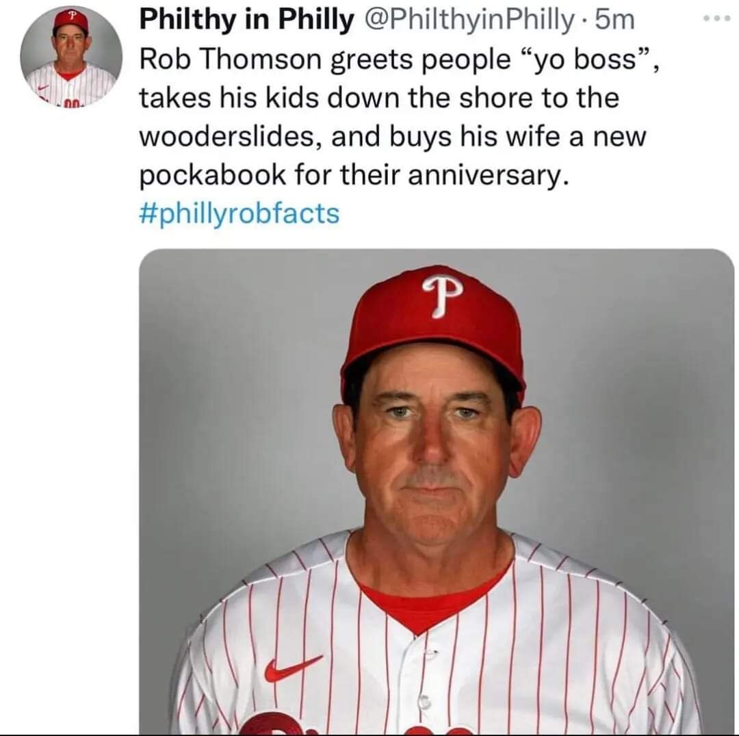The height and width of the screenshot is (736, 739).
Task: Go to the @PhilthyinPhilly handle profile
Action: coord(471,21)
